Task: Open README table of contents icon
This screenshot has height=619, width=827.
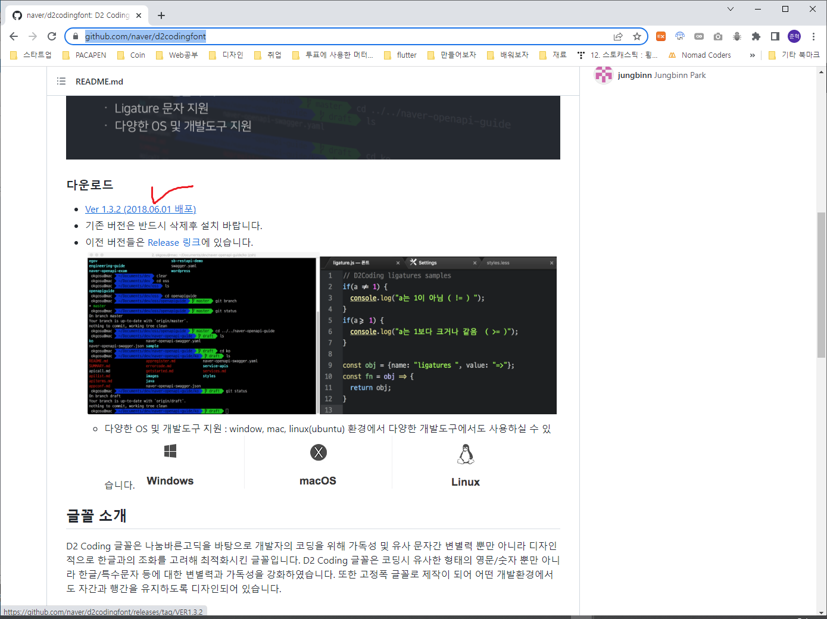Action: (x=61, y=82)
